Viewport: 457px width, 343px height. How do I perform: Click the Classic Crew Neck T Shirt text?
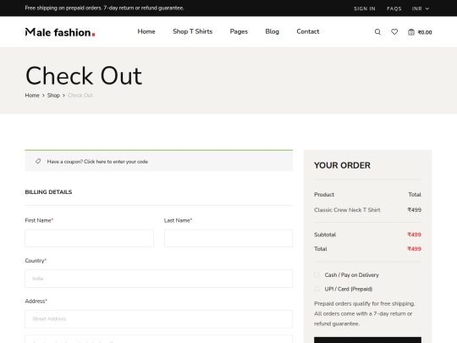point(347,210)
